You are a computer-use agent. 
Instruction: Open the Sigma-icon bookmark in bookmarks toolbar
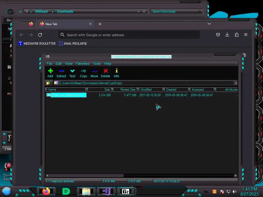click(73, 43)
